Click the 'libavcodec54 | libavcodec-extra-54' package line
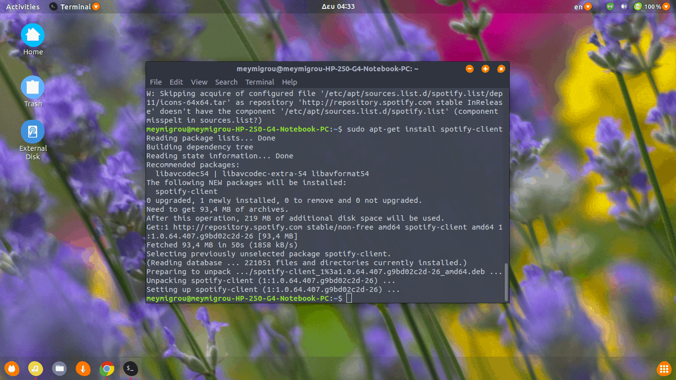Image resolution: width=676 pixels, height=380 pixels. pyautogui.click(x=262, y=174)
